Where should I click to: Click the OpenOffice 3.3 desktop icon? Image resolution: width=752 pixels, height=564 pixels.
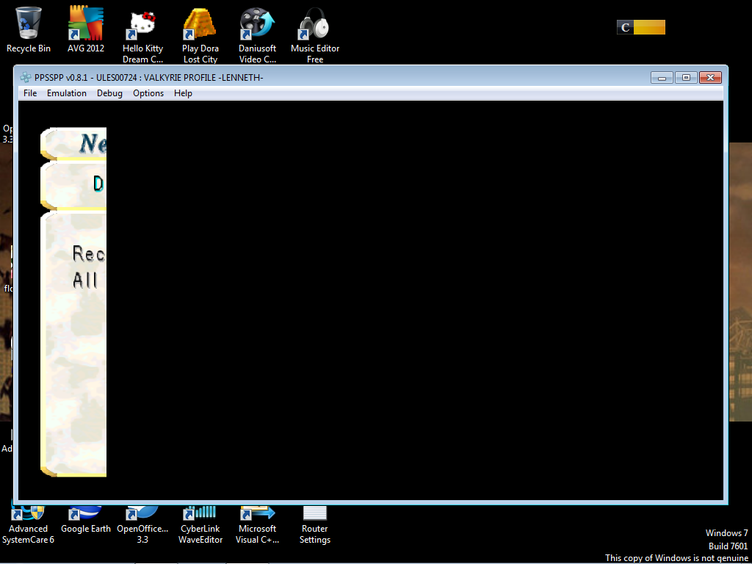(142, 524)
